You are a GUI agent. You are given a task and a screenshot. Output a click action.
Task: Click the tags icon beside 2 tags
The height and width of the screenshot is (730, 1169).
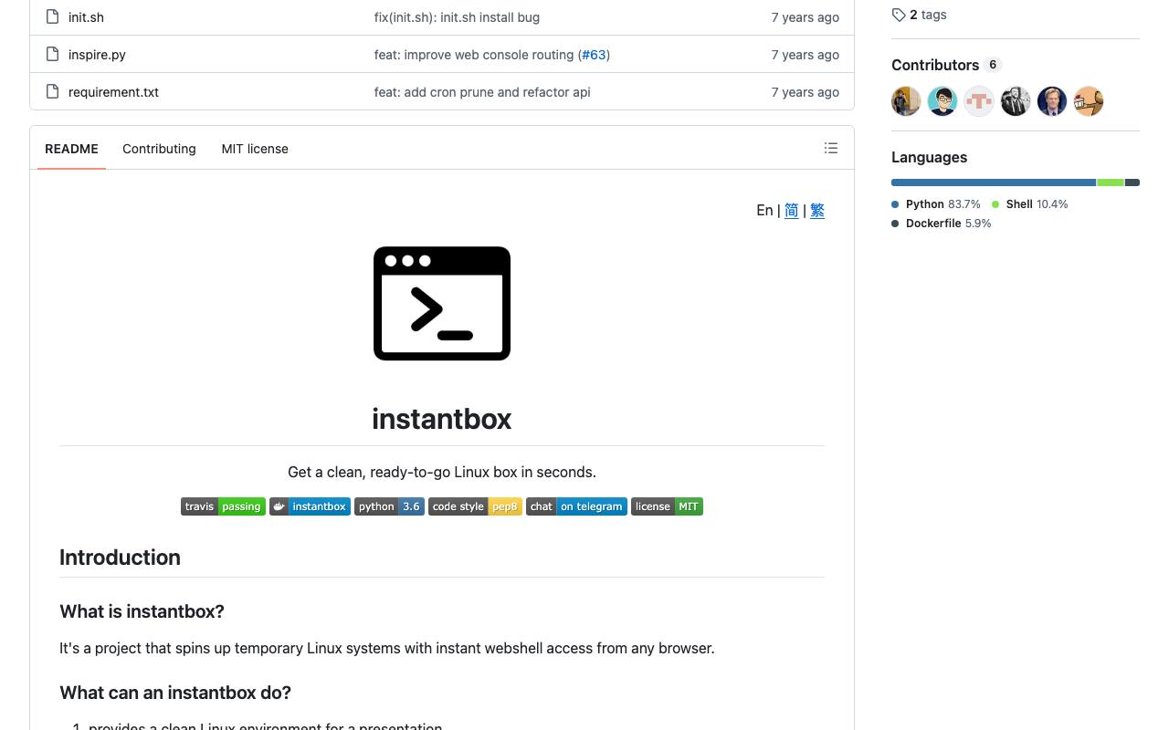click(x=899, y=15)
